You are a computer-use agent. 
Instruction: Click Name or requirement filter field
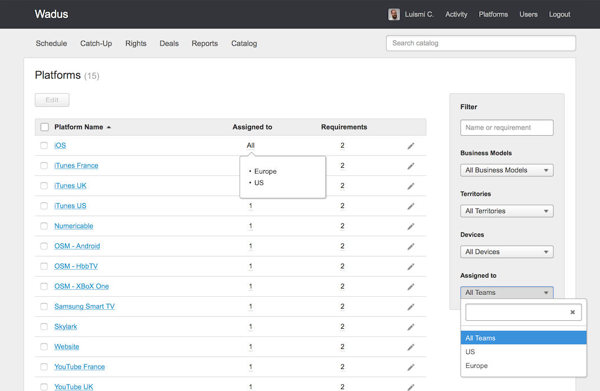point(507,128)
